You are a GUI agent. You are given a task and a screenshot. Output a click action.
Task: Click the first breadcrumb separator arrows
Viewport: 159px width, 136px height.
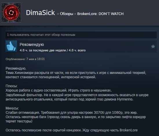(58, 14)
